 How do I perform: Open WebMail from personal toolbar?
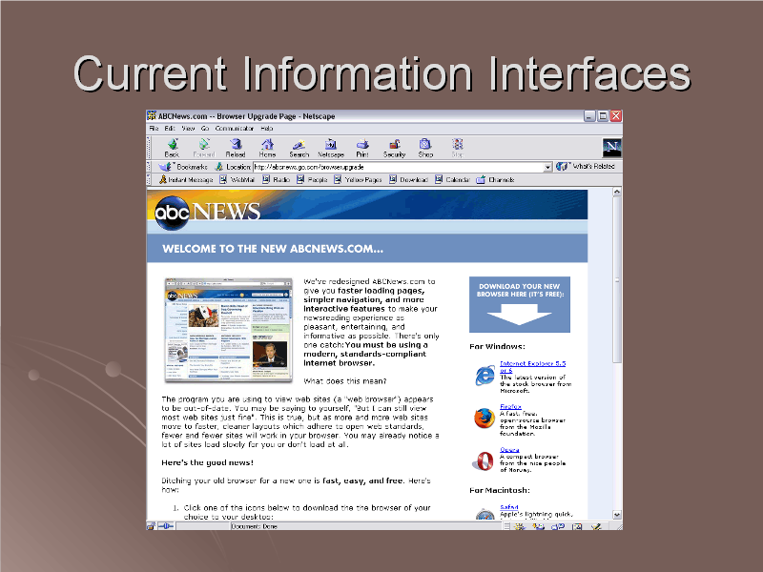237,179
